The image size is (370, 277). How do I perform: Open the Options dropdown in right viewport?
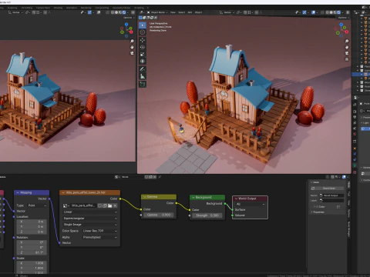coord(343,18)
